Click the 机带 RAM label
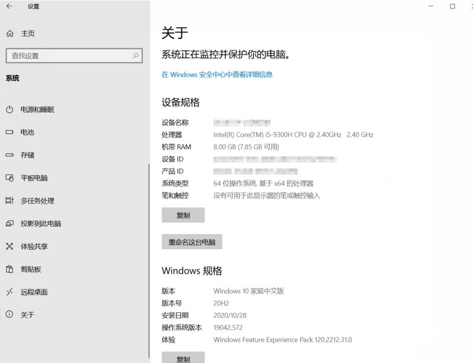Image resolution: width=473 pixels, height=363 pixels. (x=176, y=147)
